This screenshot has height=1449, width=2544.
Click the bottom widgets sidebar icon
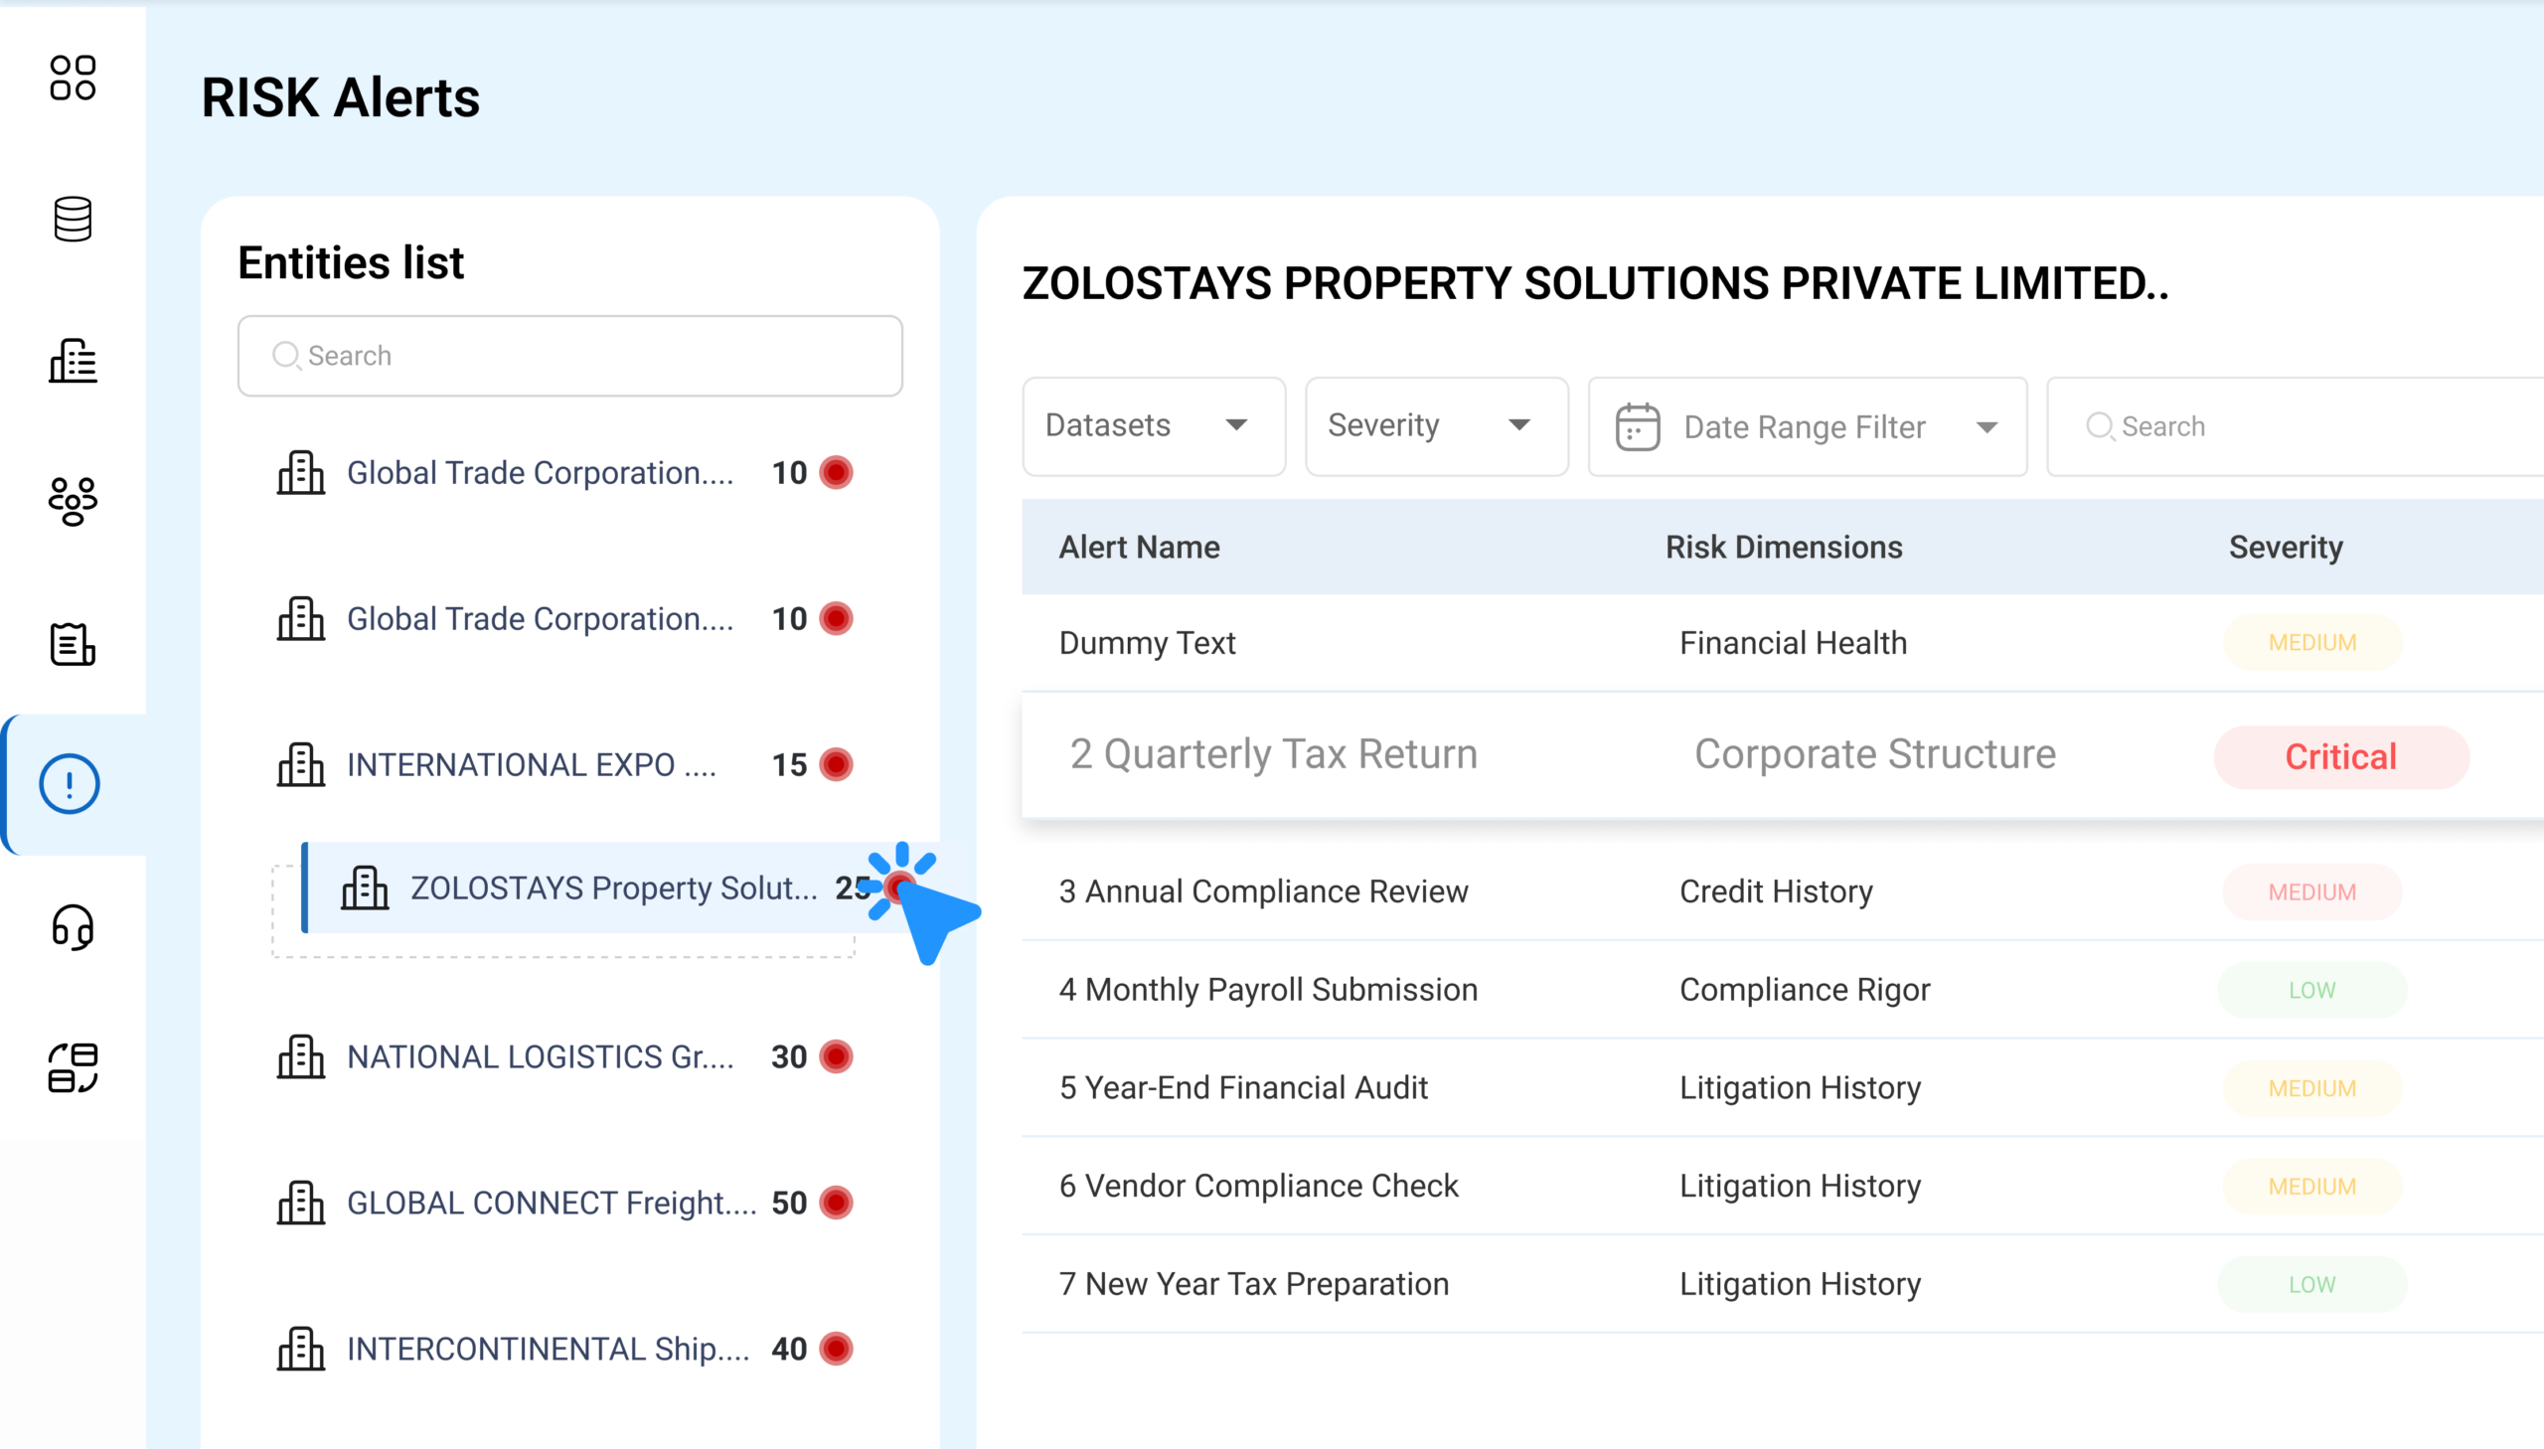pos(73,1067)
